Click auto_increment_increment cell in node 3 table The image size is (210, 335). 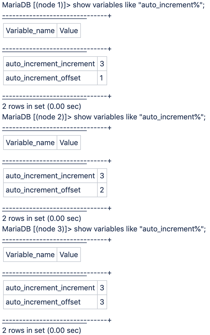tap(50, 288)
